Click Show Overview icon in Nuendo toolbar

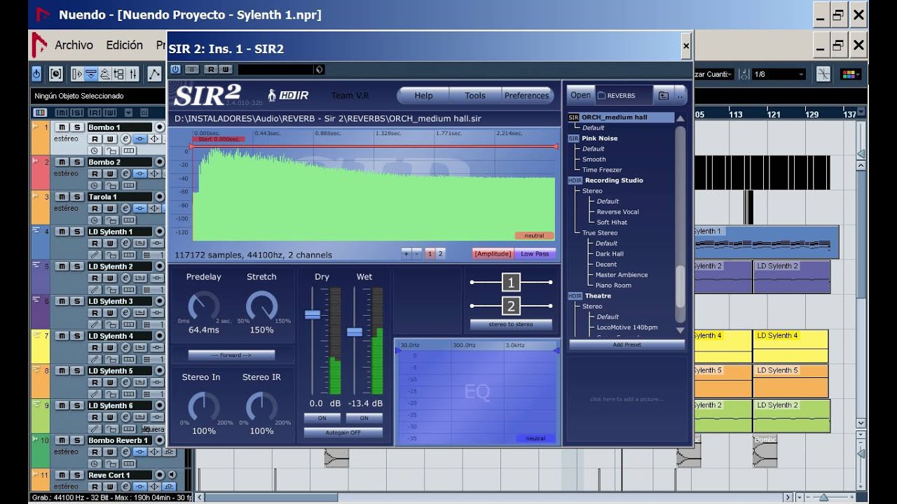105,73
